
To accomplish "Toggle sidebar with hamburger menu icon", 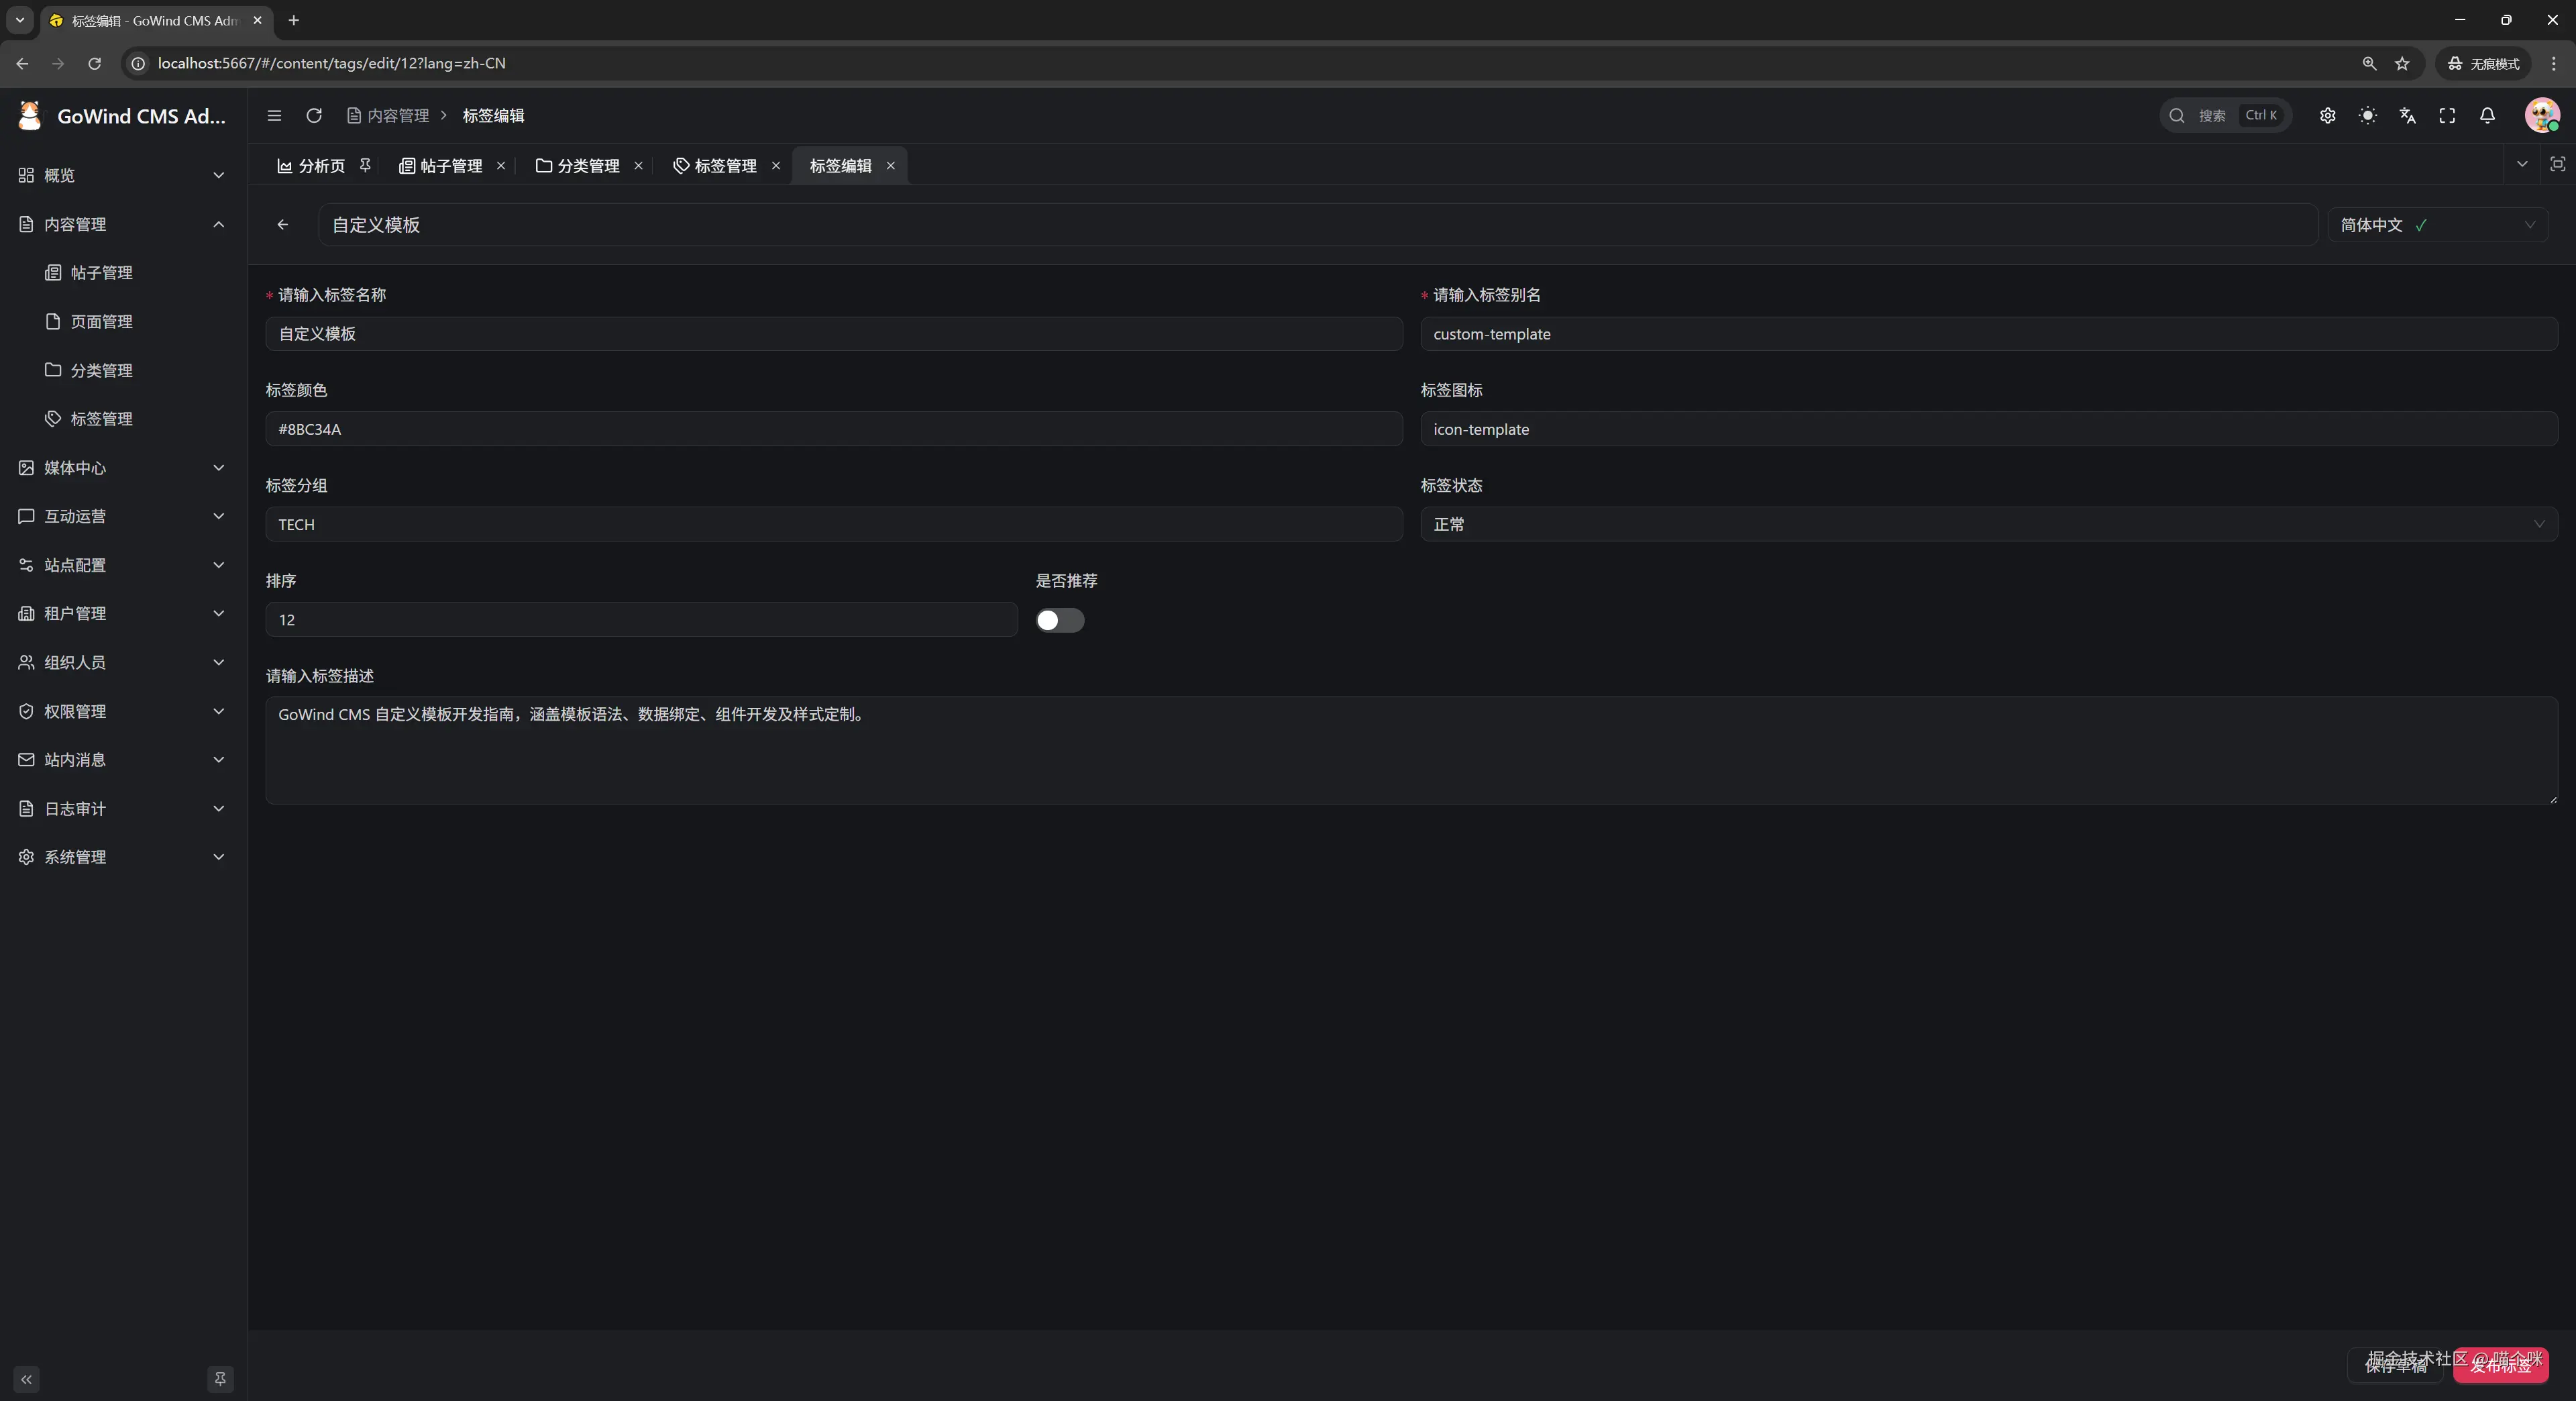I will point(274,116).
